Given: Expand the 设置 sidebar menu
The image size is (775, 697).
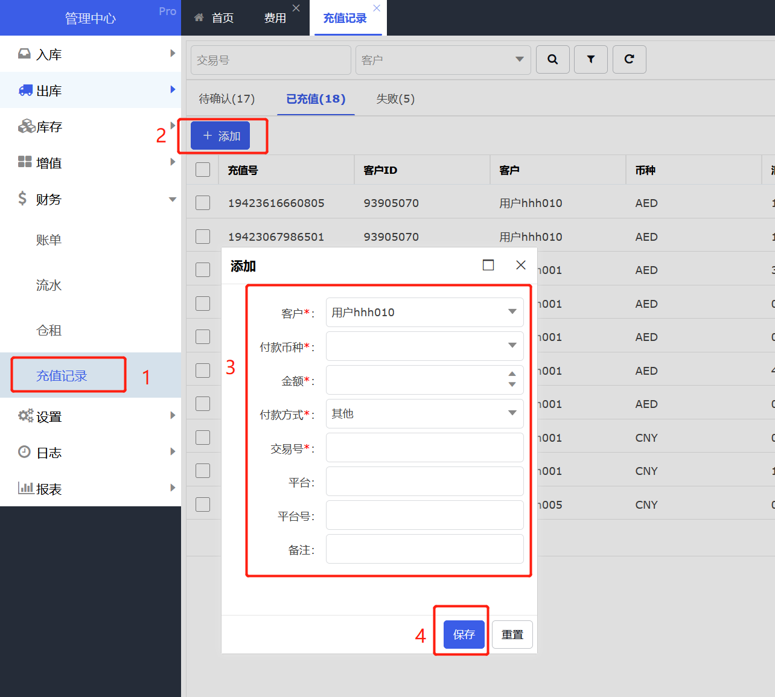Looking at the screenshot, I should [x=173, y=416].
